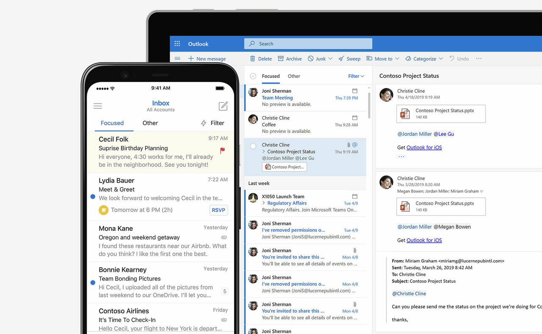542x334 pixels.
Task: Open Cecil Folk's Suprise Birthday Planning email
Action: (160, 152)
